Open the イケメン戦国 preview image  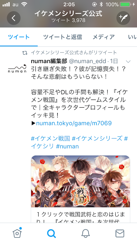(80, 181)
